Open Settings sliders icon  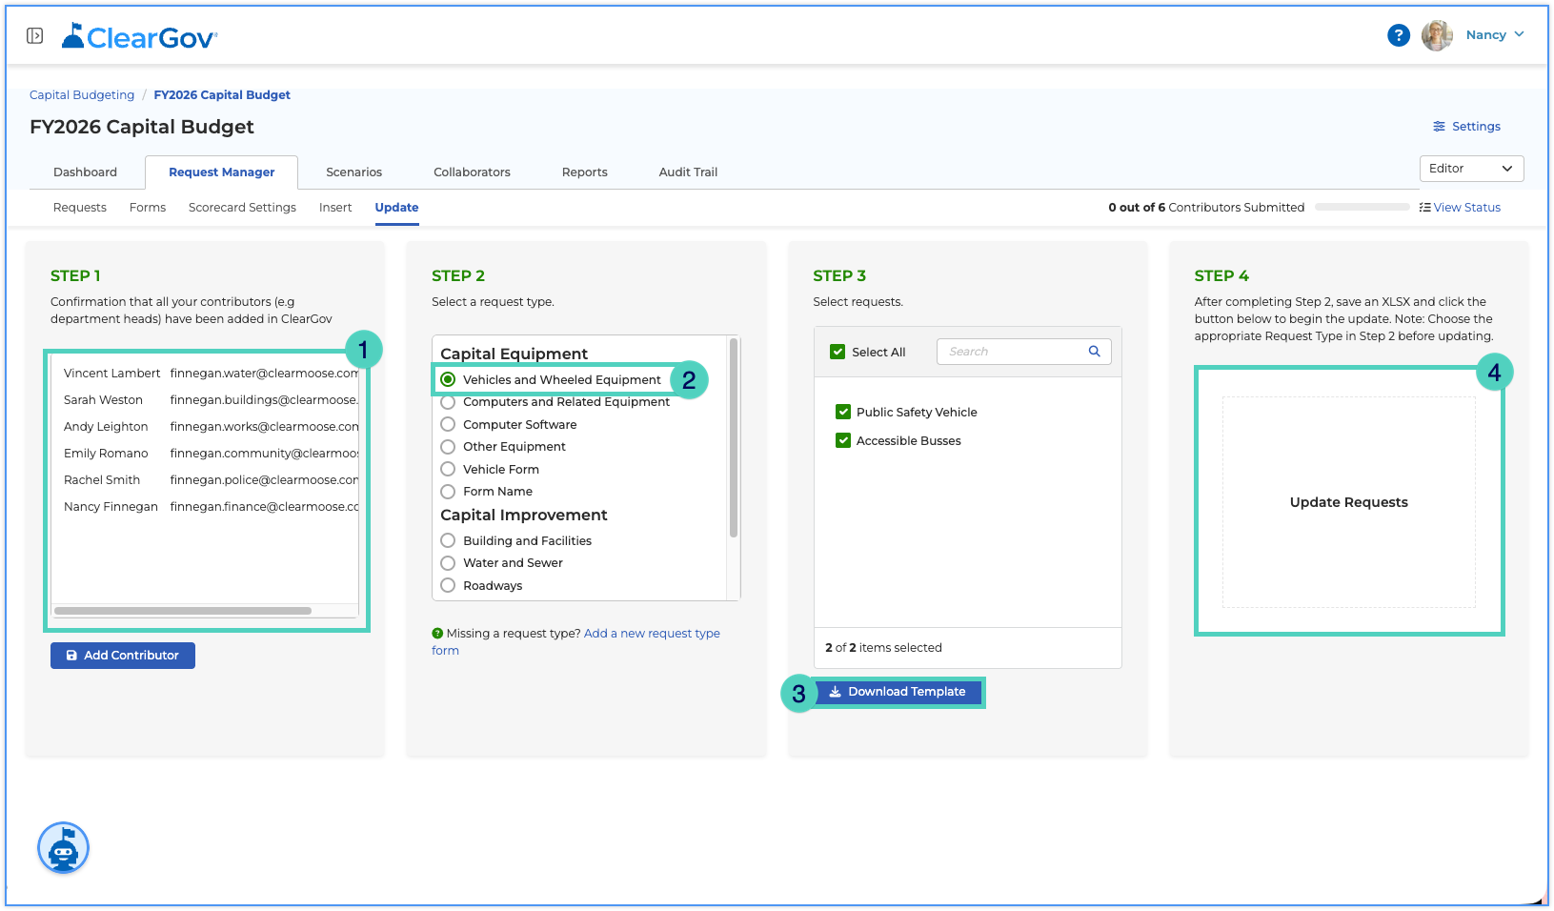[1439, 127]
